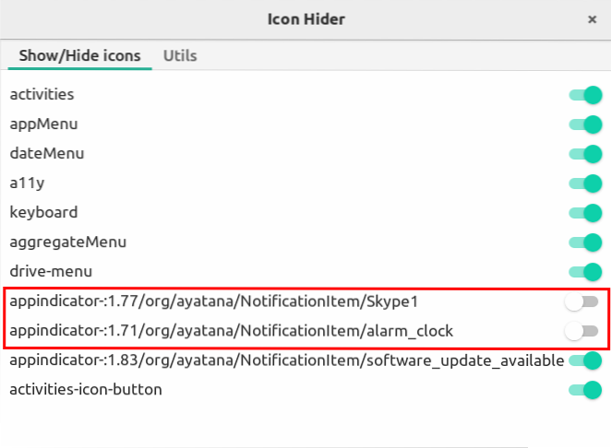
Task: Disable the aggregateMenu switch
Action: pos(584,242)
